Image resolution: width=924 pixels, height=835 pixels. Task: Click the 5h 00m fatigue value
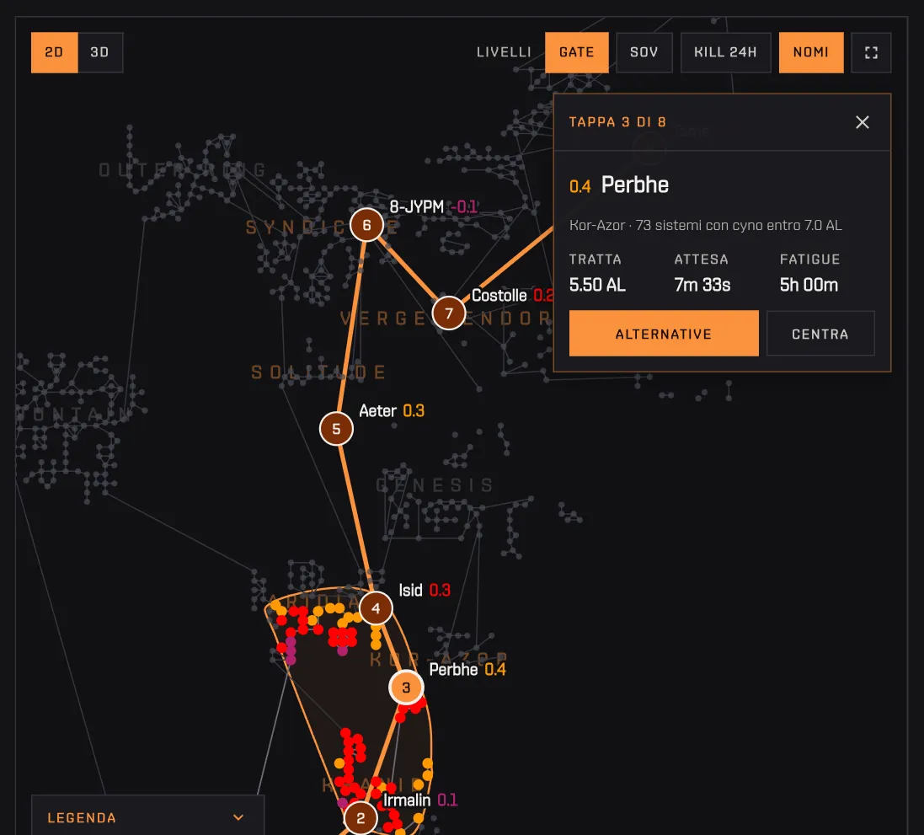[809, 285]
